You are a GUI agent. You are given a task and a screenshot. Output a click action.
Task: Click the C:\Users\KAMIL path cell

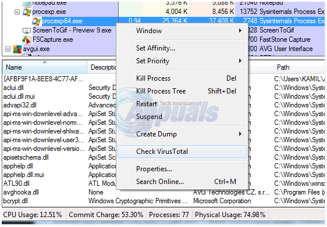(300, 79)
